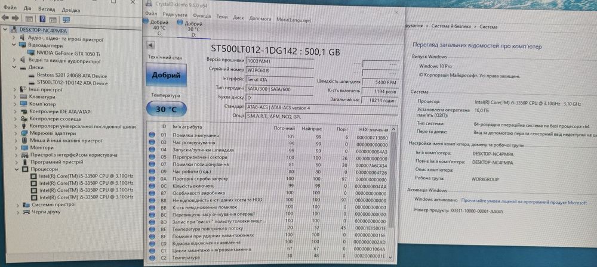Collapse the Відеоадаптери tree node
Image resolution: width=597 pixels, height=267 pixels.
click(x=14, y=46)
